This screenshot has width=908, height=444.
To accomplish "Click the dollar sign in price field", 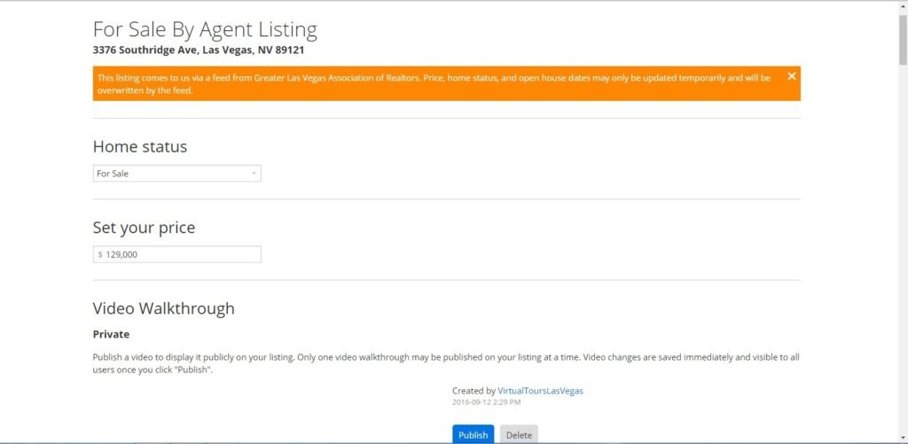I will 100,254.
